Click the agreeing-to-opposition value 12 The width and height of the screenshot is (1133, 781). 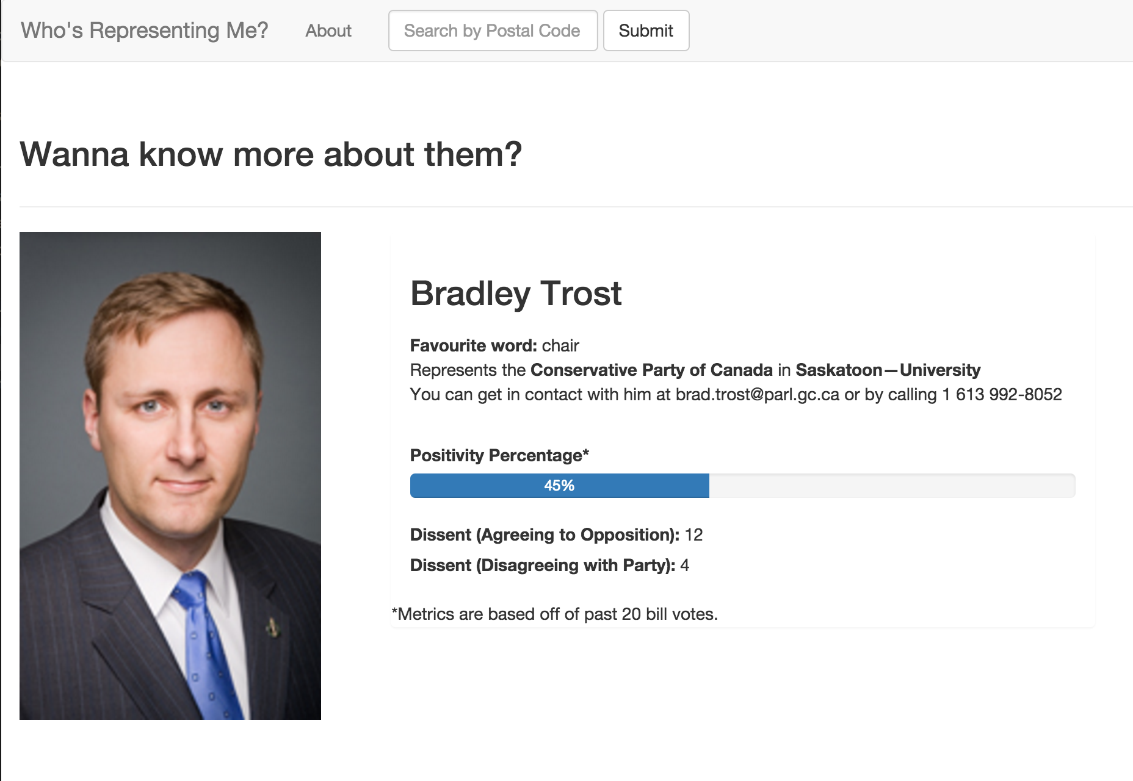click(x=693, y=535)
